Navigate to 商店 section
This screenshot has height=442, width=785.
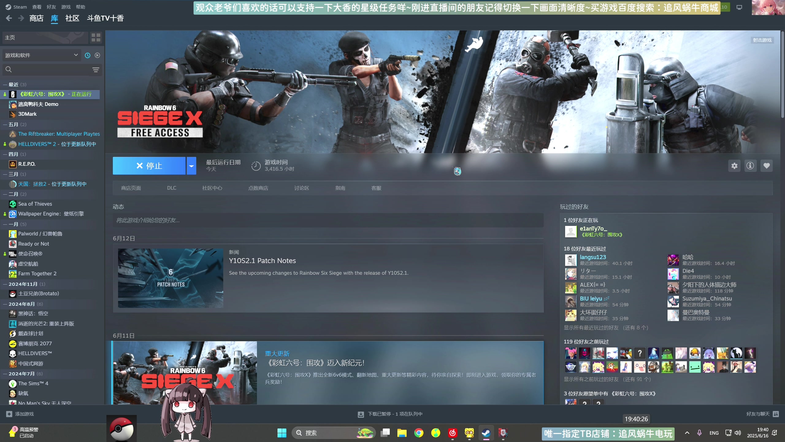[36, 18]
